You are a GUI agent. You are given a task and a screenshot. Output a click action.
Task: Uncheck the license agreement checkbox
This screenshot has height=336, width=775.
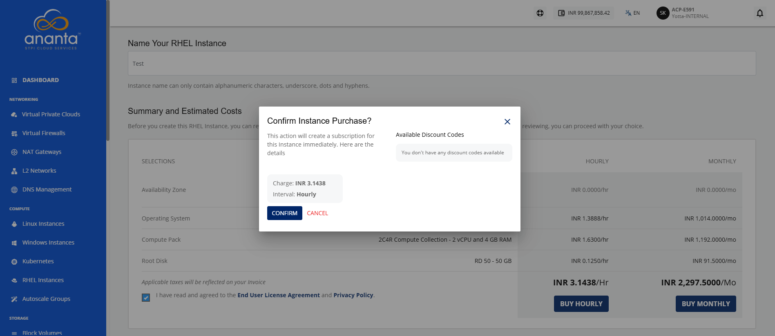tap(146, 298)
